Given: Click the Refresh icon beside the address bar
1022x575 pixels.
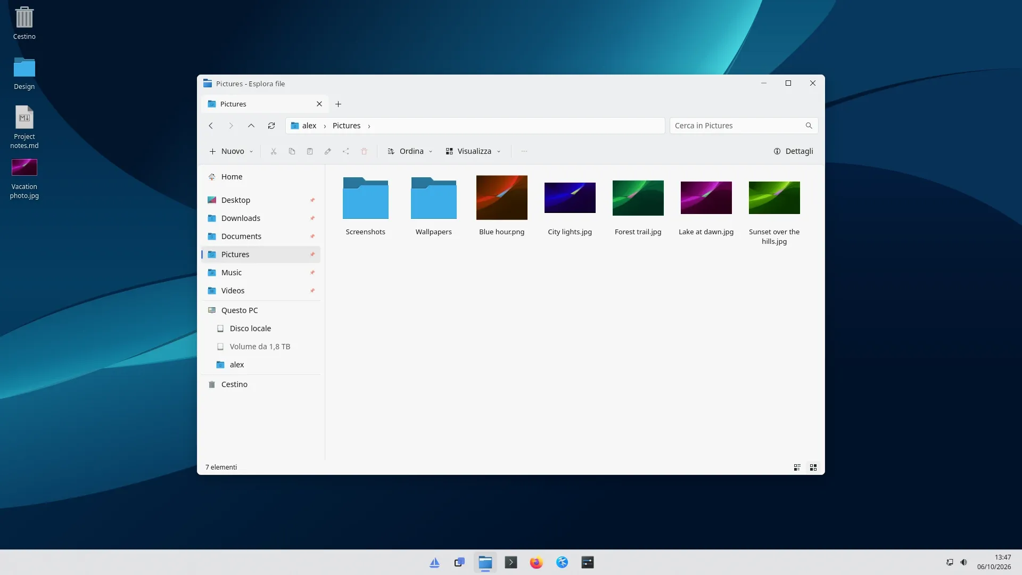Looking at the screenshot, I should pyautogui.click(x=271, y=126).
